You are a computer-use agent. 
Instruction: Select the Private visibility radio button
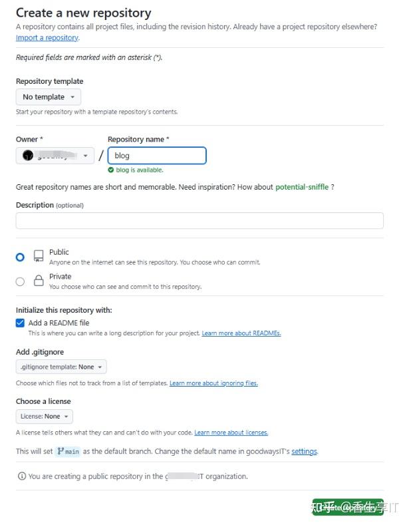coord(20,281)
